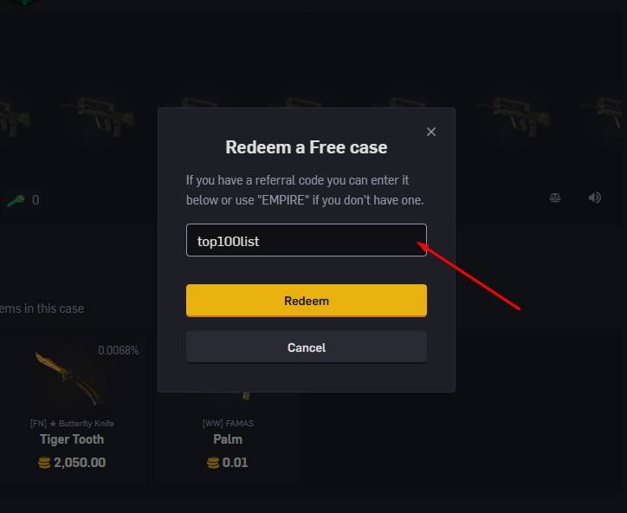Click the coin icon beside 0.01
The height and width of the screenshot is (513, 627).
pyautogui.click(x=212, y=463)
